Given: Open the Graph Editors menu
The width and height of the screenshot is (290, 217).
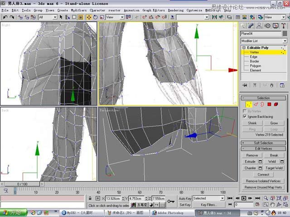Looking at the screenshot, I should (153, 10).
